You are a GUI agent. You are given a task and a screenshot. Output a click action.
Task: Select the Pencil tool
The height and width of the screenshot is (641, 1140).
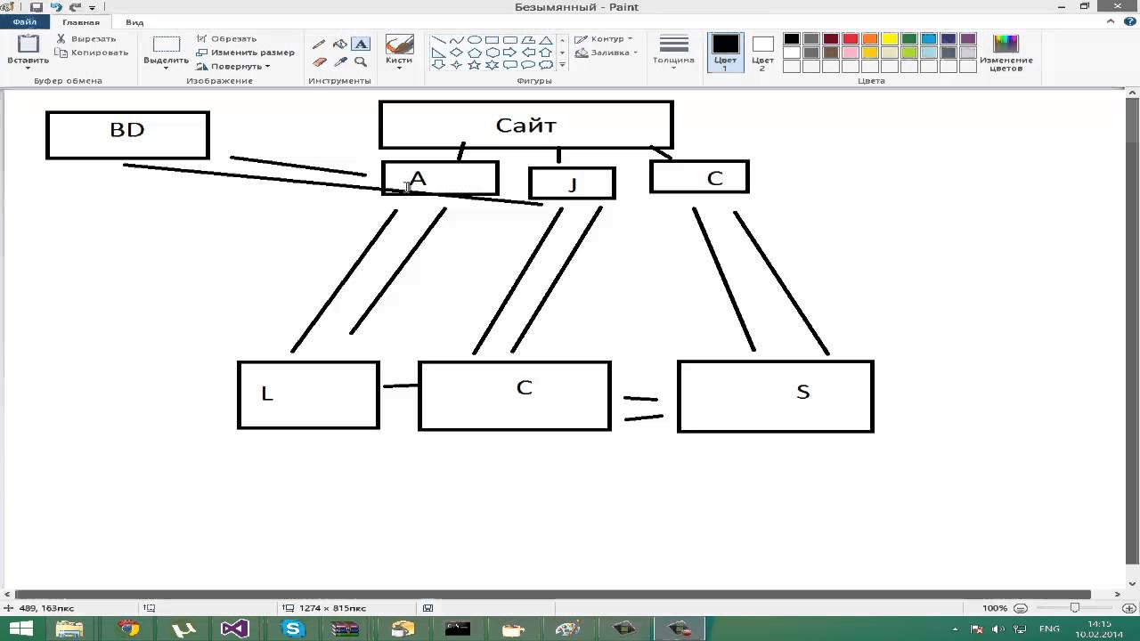pyautogui.click(x=319, y=44)
